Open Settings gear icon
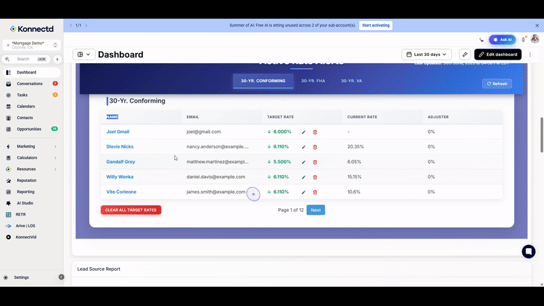This screenshot has height=306, width=544. (6, 277)
